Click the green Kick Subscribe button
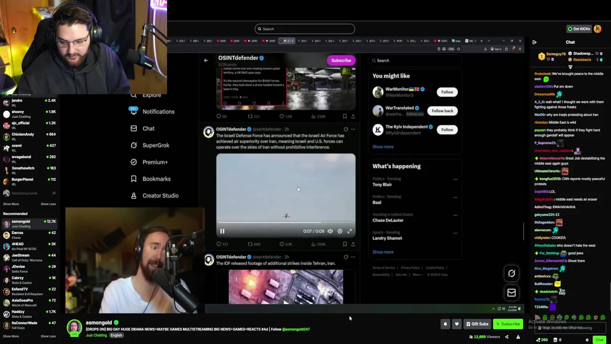Image resolution: width=611 pixels, height=344 pixels. coord(508,324)
